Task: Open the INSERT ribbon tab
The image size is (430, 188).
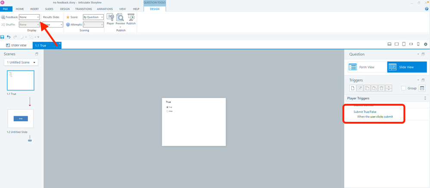Action: 34,9
